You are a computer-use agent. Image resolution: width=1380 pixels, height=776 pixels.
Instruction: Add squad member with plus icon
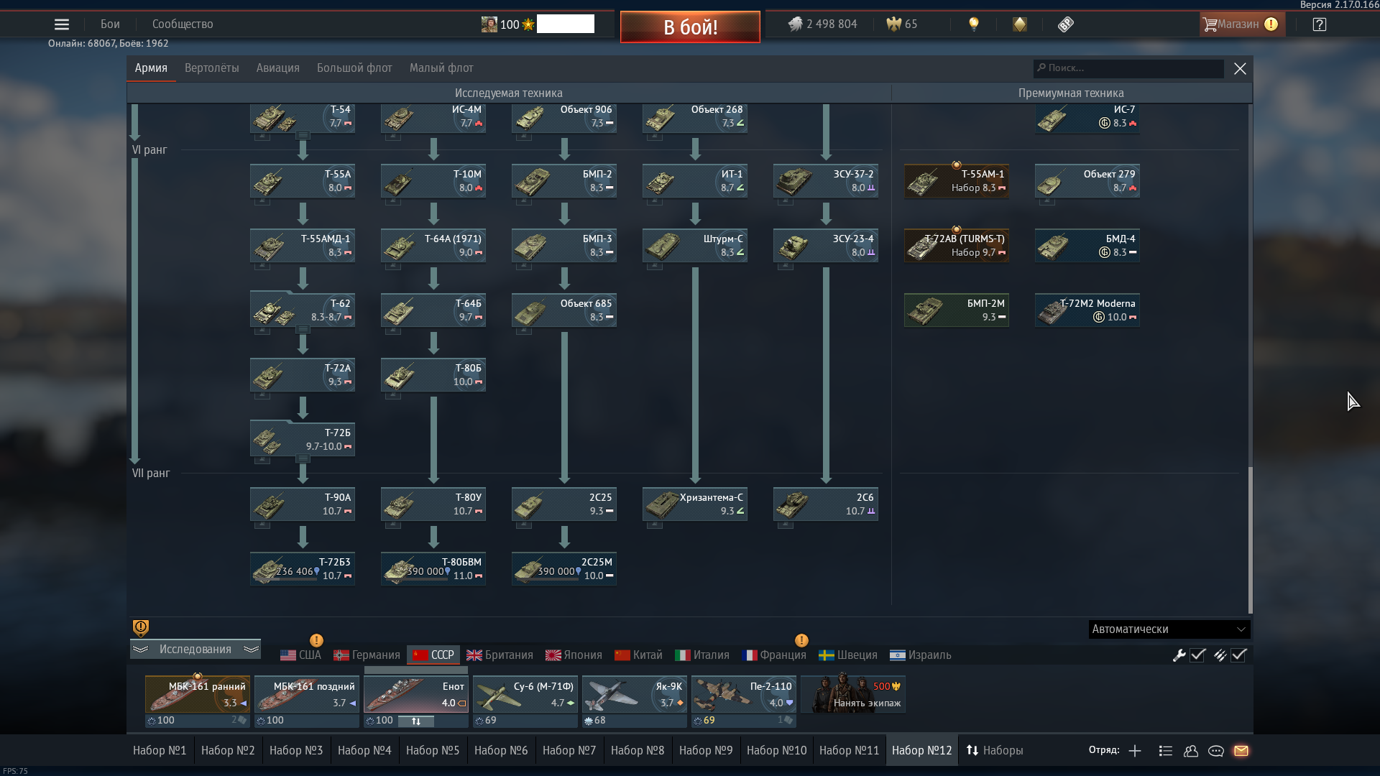pyautogui.click(x=1135, y=751)
